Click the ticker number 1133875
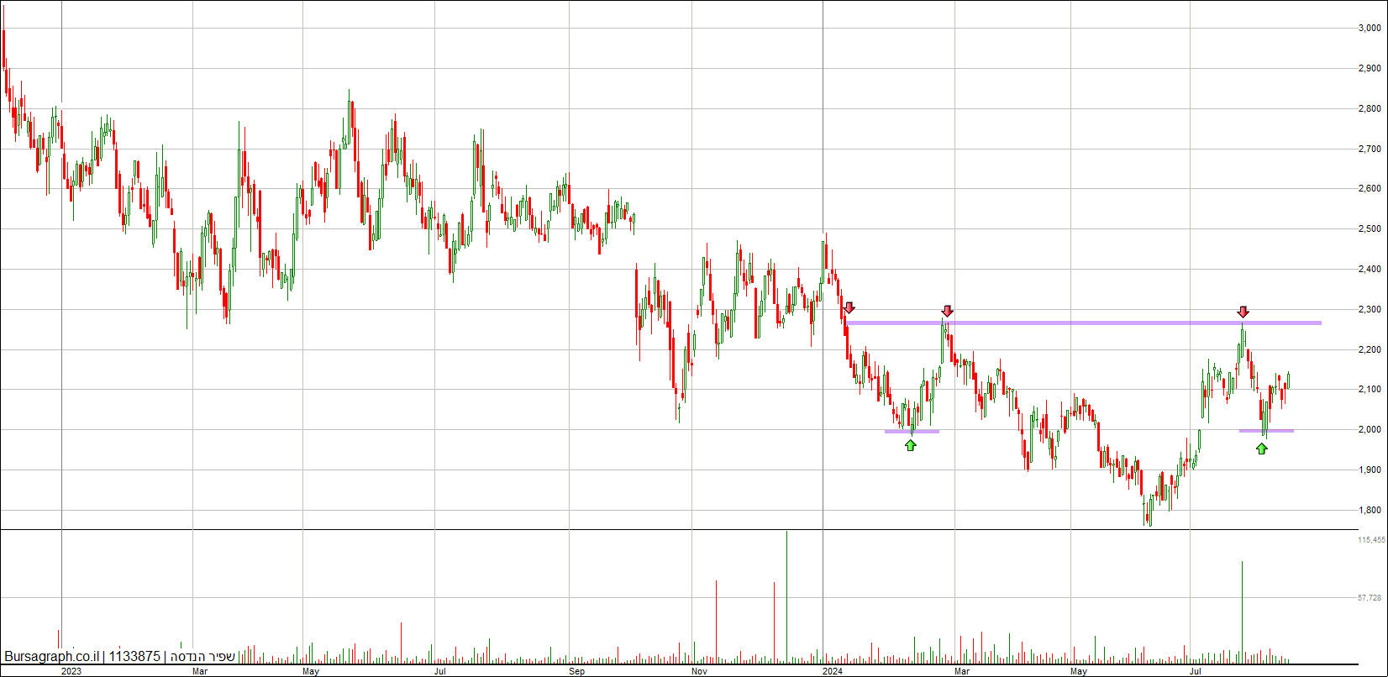 (x=134, y=656)
